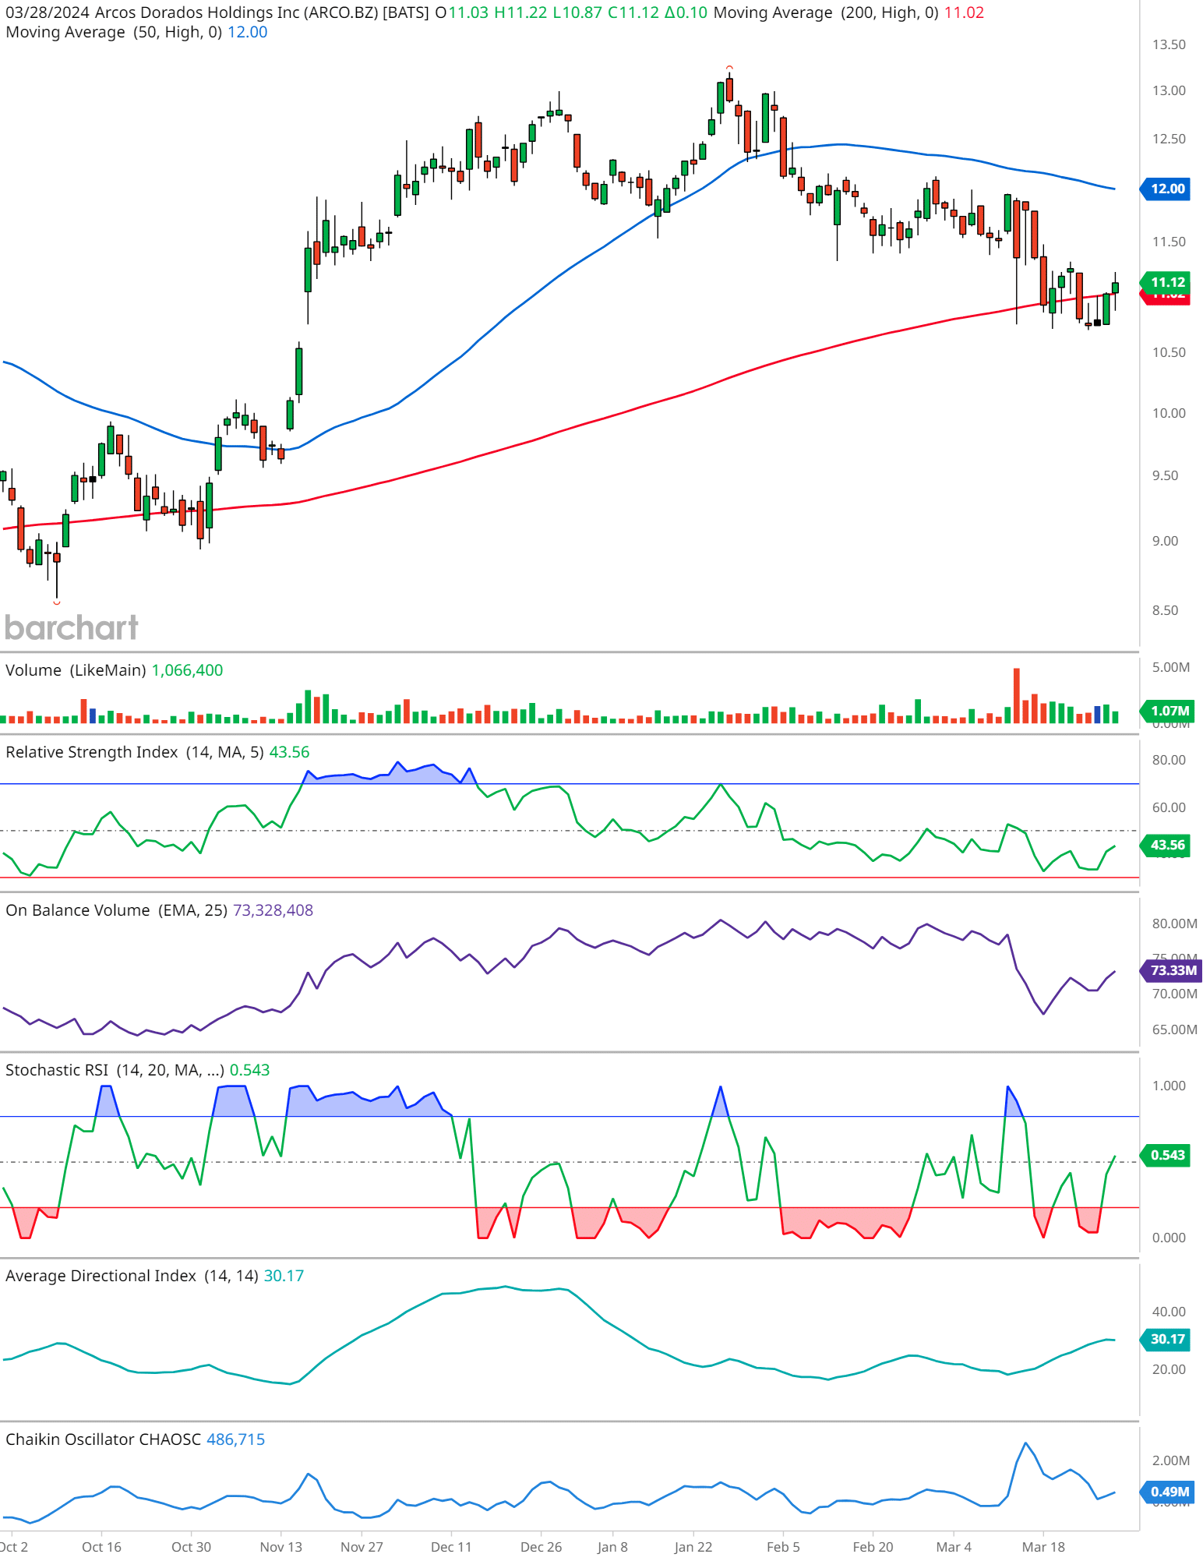Click the 80.00M OBV axis label
Viewport: 1203px width, 1561px height.
point(1174,924)
